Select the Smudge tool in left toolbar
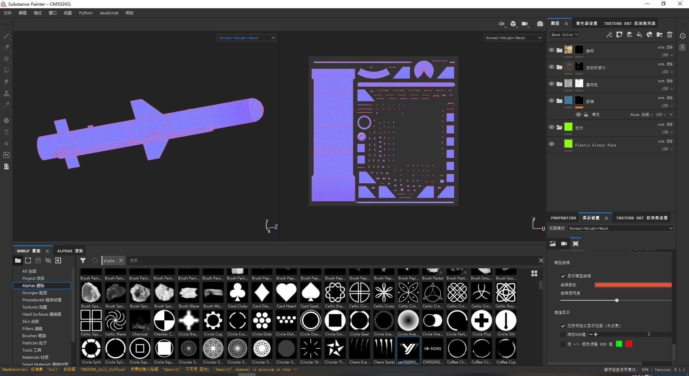 6,82
